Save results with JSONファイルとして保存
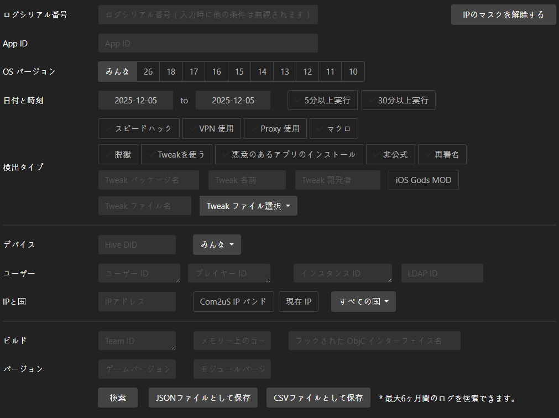The height and width of the screenshot is (418, 559). 203,398
